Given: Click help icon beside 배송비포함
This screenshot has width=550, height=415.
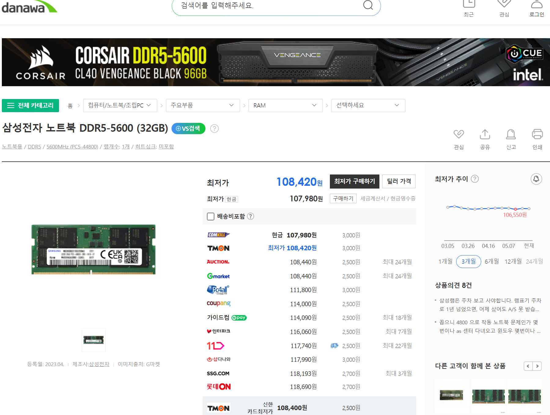Looking at the screenshot, I should [x=250, y=216].
